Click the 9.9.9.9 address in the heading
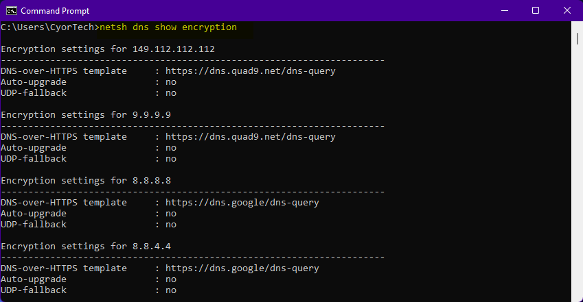 (152, 115)
